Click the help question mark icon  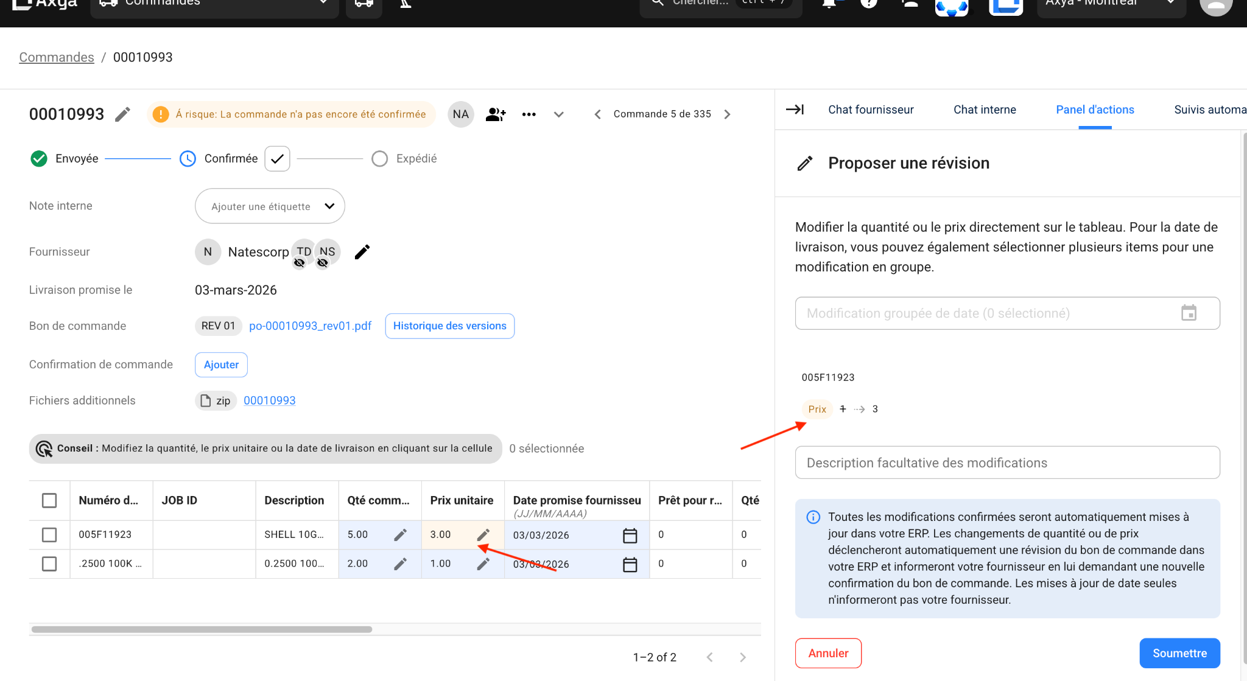869,5
